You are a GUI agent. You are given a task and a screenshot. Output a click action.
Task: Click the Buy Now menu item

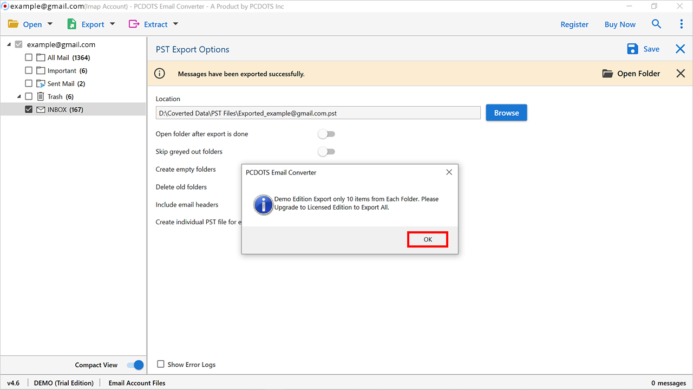620,24
